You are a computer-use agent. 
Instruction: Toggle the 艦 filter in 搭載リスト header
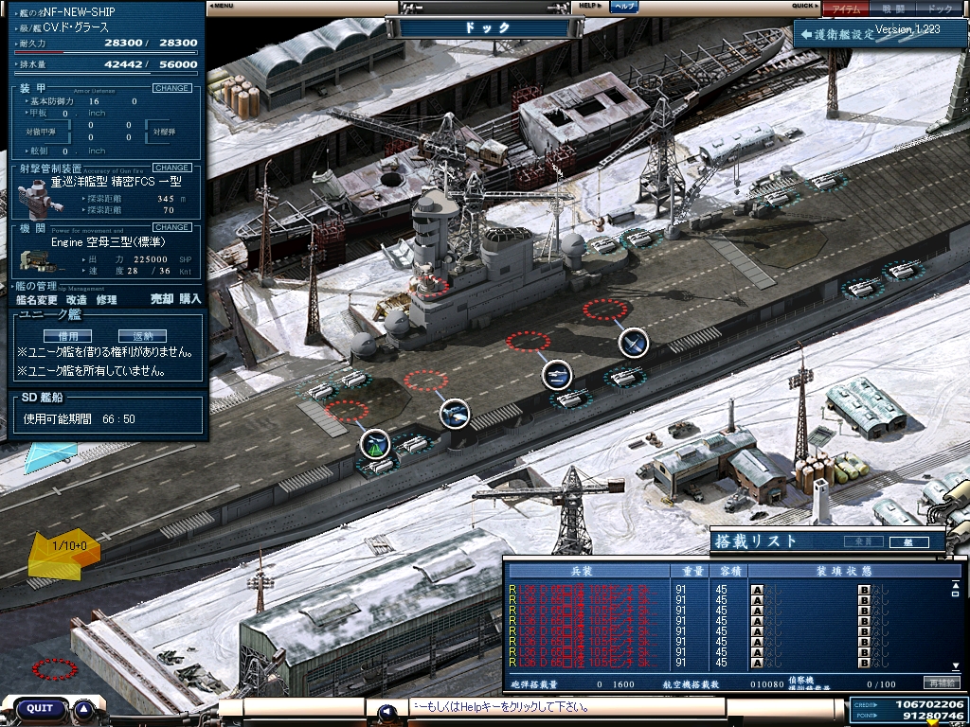tap(910, 542)
